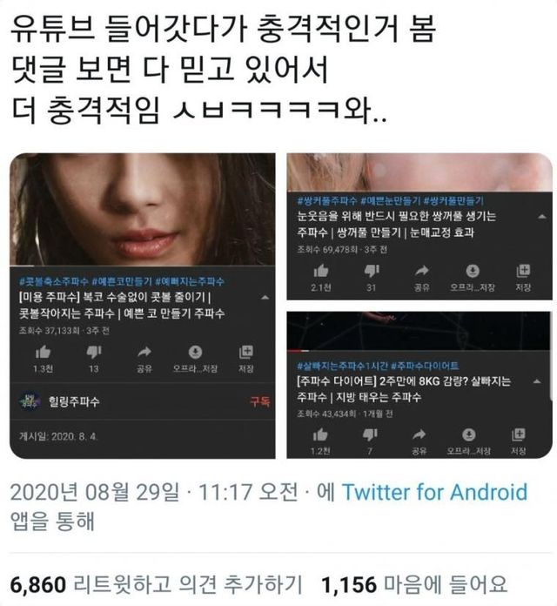
Task: Open the 힐링주파수 channel avatar
Action: pos(30,402)
